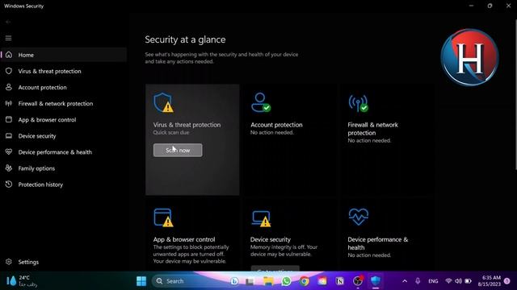This screenshot has width=517, height=290.
Task: Open Firewall & network protection sidebar item
Action: 64,104
